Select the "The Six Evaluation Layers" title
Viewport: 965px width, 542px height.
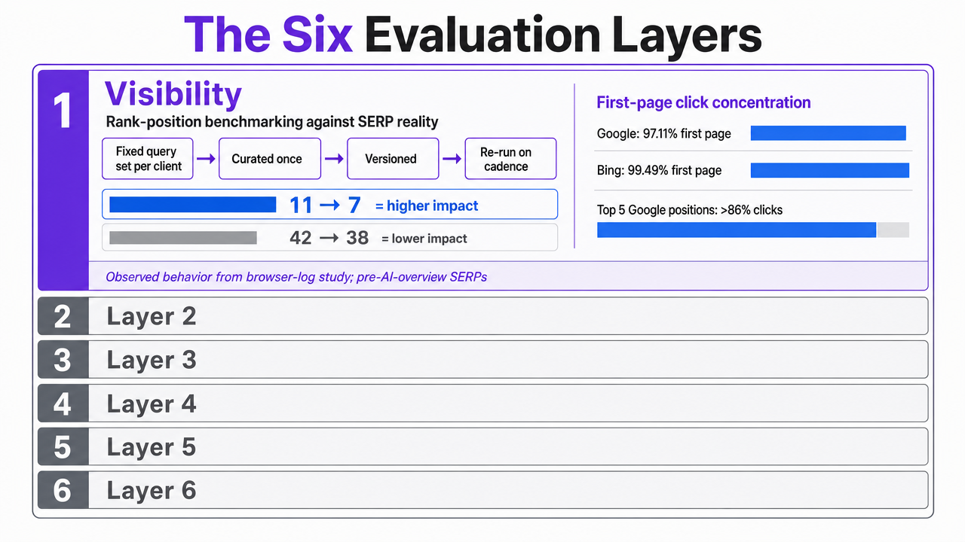click(x=473, y=33)
